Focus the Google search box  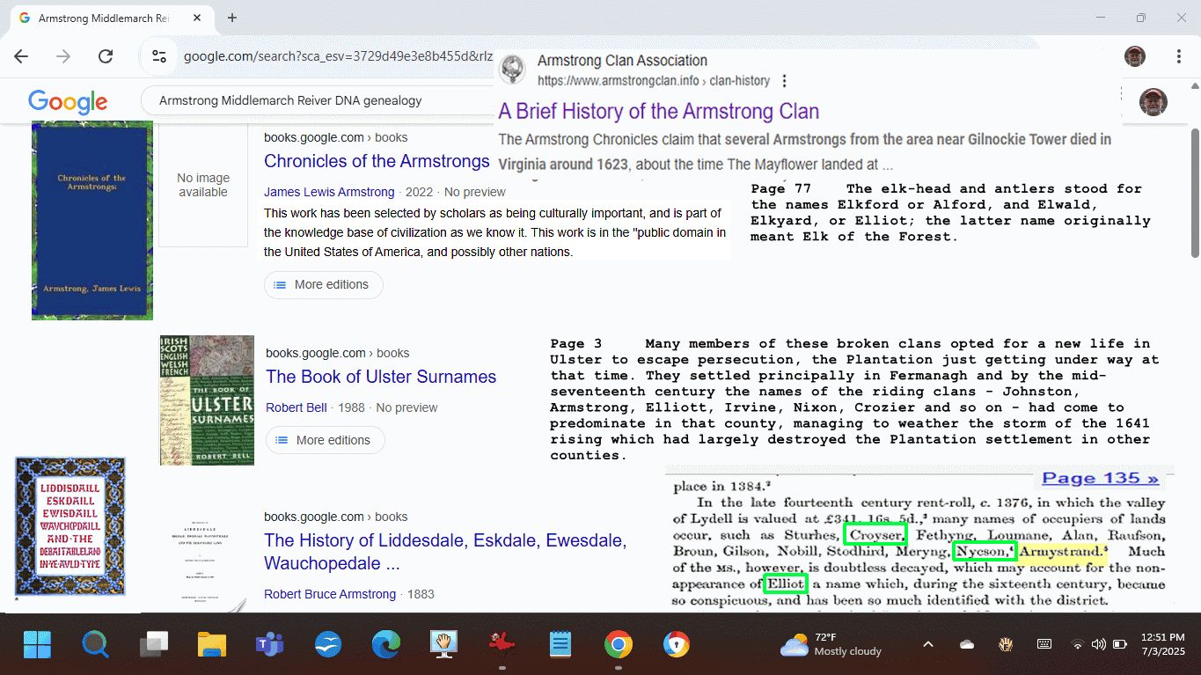point(317,101)
